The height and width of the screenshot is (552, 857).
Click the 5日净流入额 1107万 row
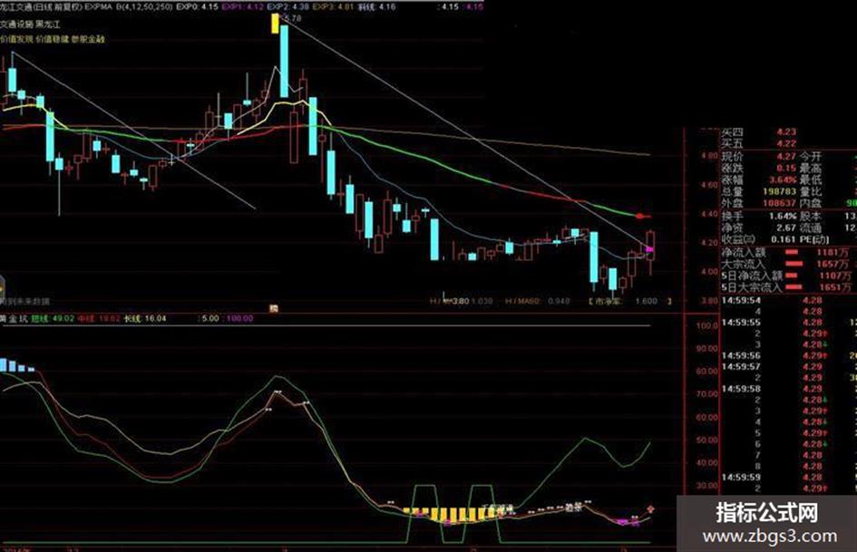[x=786, y=276]
